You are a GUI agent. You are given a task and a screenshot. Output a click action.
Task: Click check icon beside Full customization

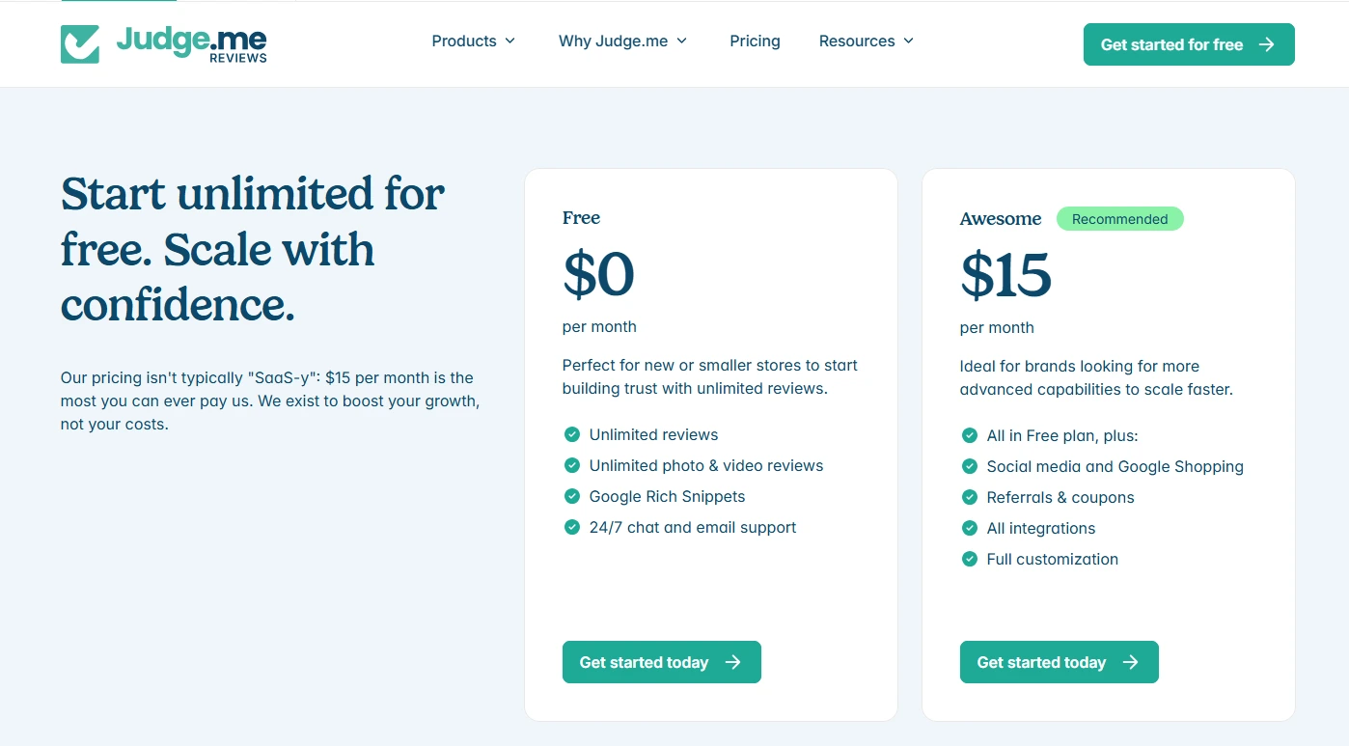[x=969, y=559]
